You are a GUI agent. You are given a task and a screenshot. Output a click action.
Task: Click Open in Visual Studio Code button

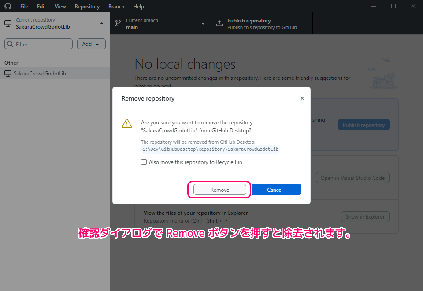(x=352, y=178)
